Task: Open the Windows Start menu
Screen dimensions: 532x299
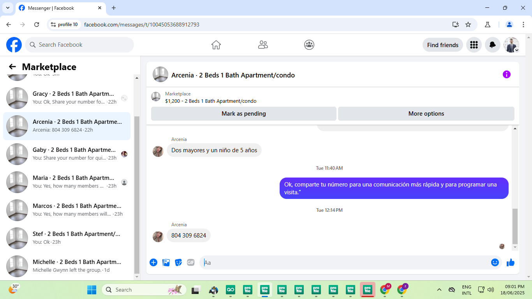Action: pyautogui.click(x=92, y=290)
